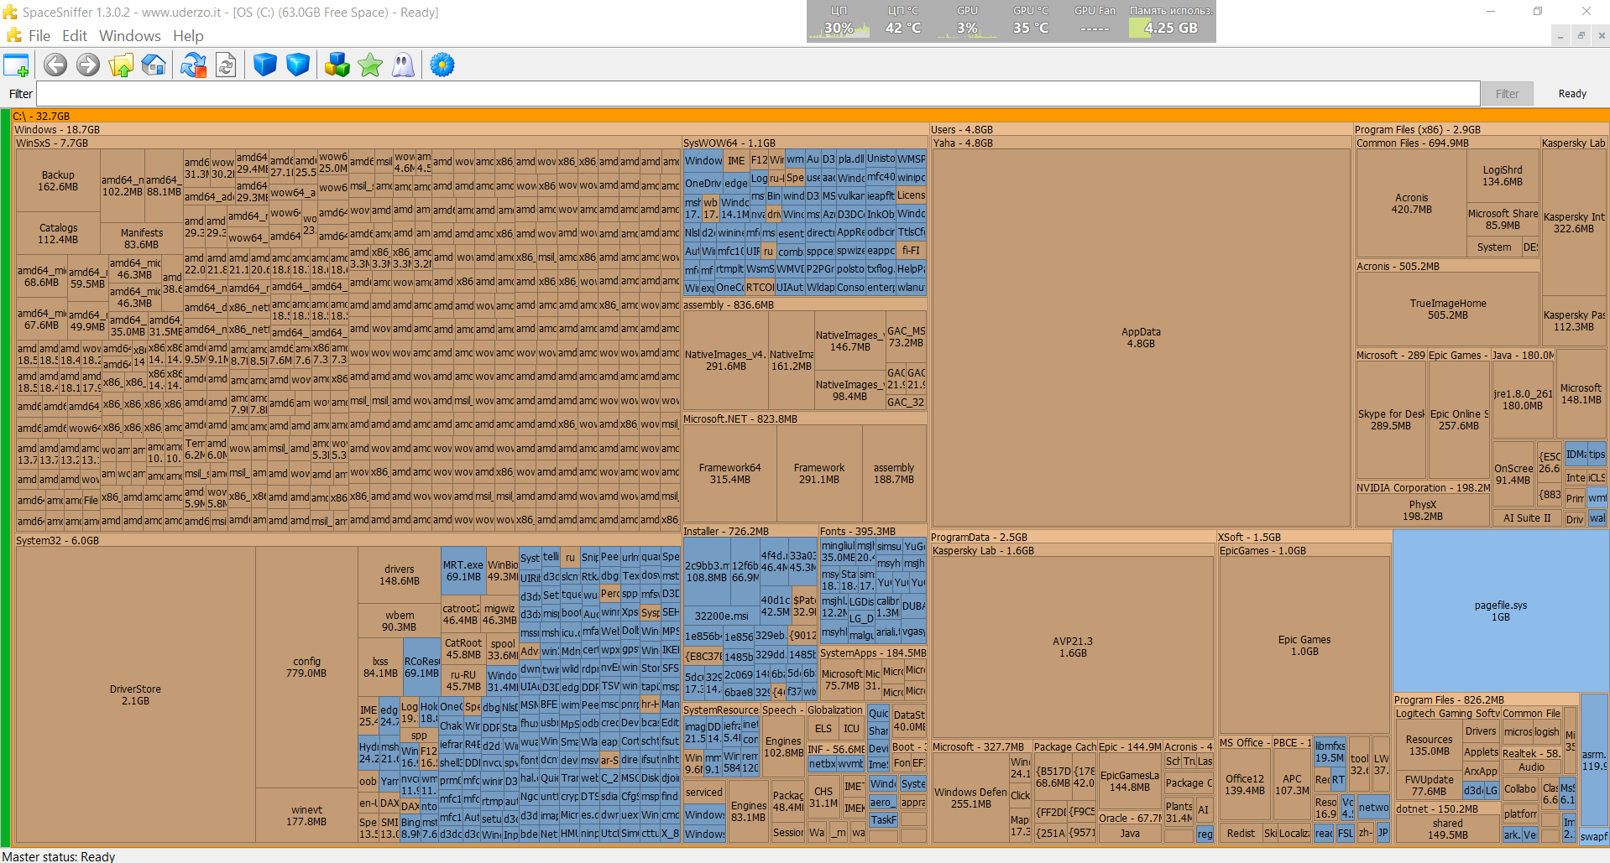This screenshot has height=863, width=1610.
Task: Select the Acronis 420.7MB block
Action: [1411, 203]
